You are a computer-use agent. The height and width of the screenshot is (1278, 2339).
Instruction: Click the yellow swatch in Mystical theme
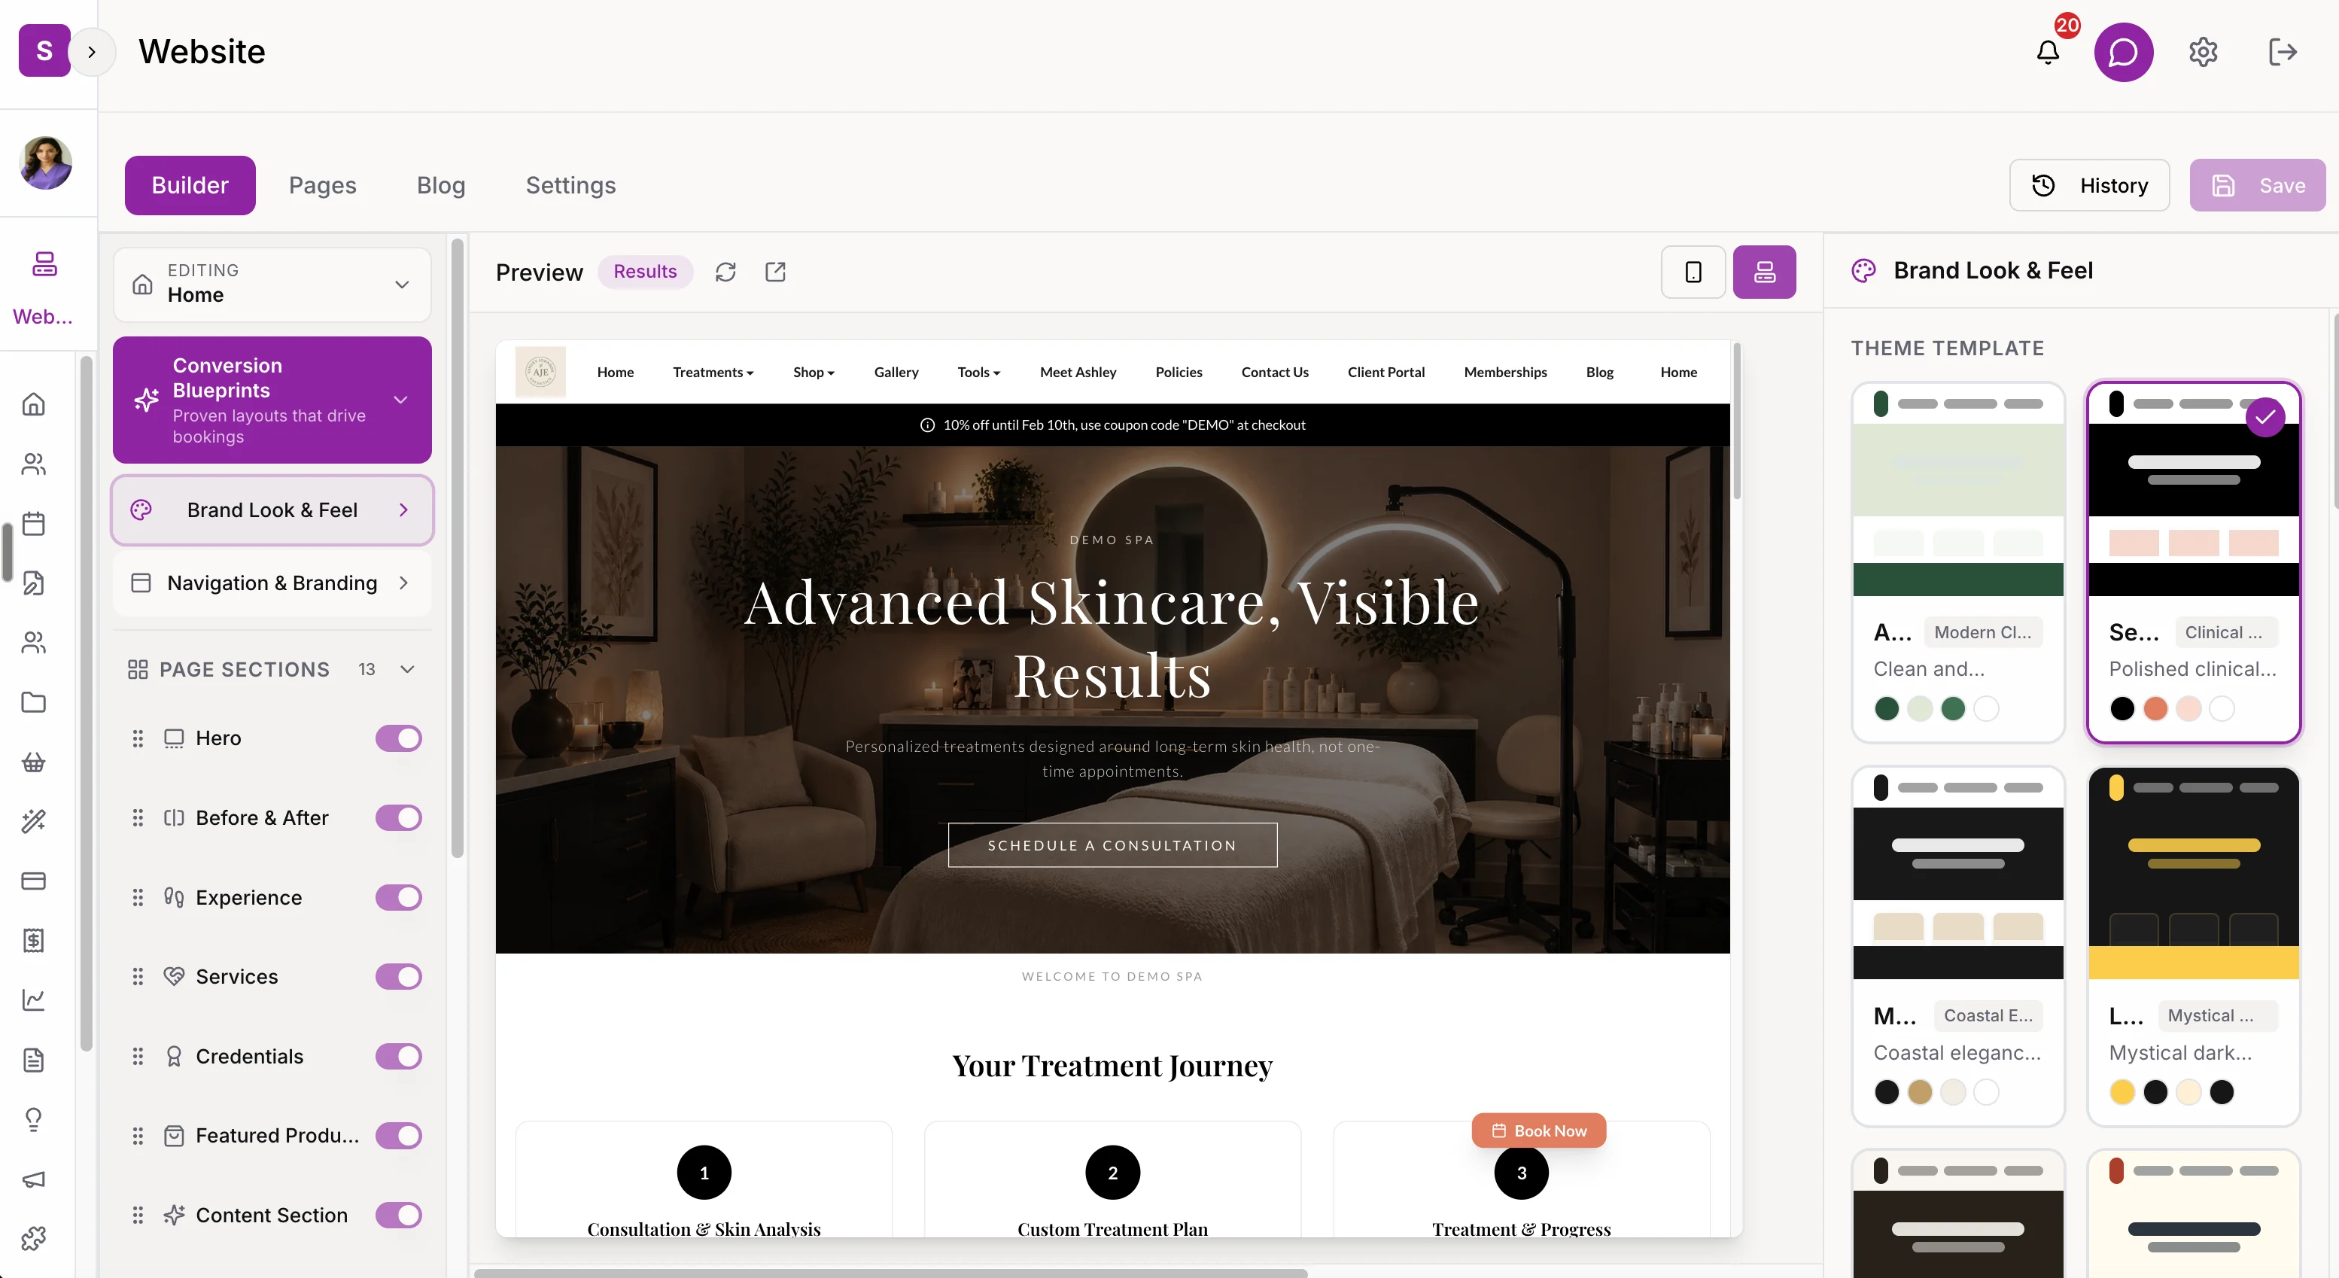[2122, 1092]
